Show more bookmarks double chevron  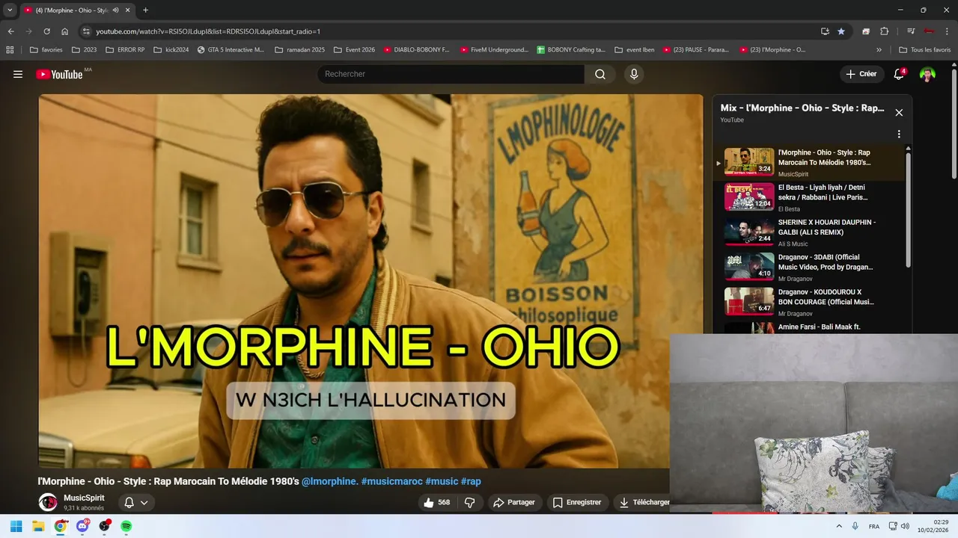click(x=879, y=50)
